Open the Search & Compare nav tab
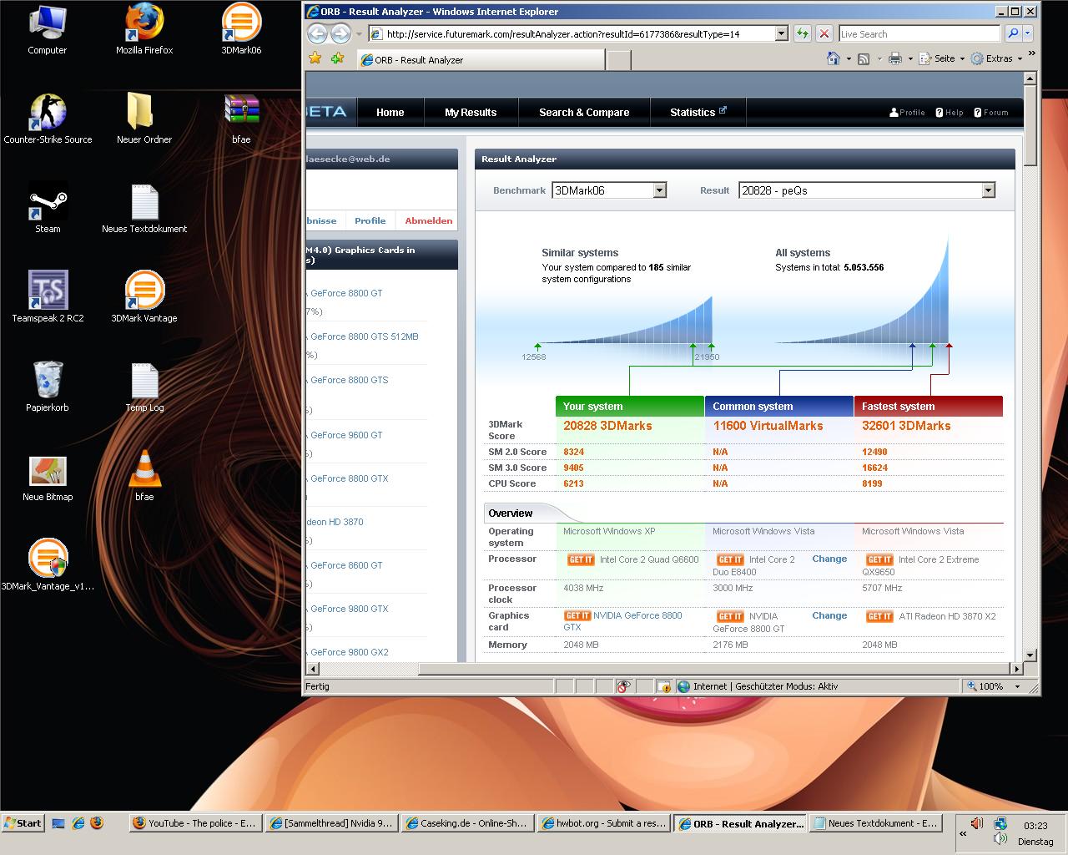This screenshot has width=1068, height=855. pyautogui.click(x=584, y=112)
